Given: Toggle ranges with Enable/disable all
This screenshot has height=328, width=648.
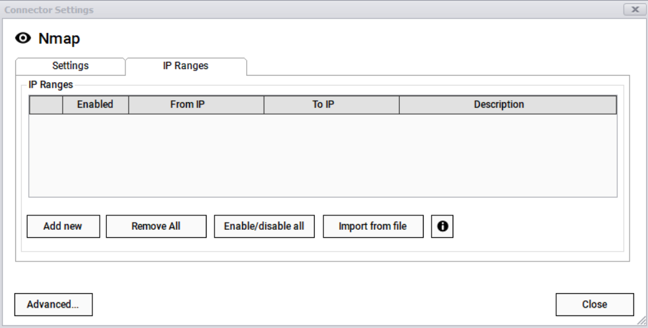Looking at the screenshot, I should coord(264,226).
